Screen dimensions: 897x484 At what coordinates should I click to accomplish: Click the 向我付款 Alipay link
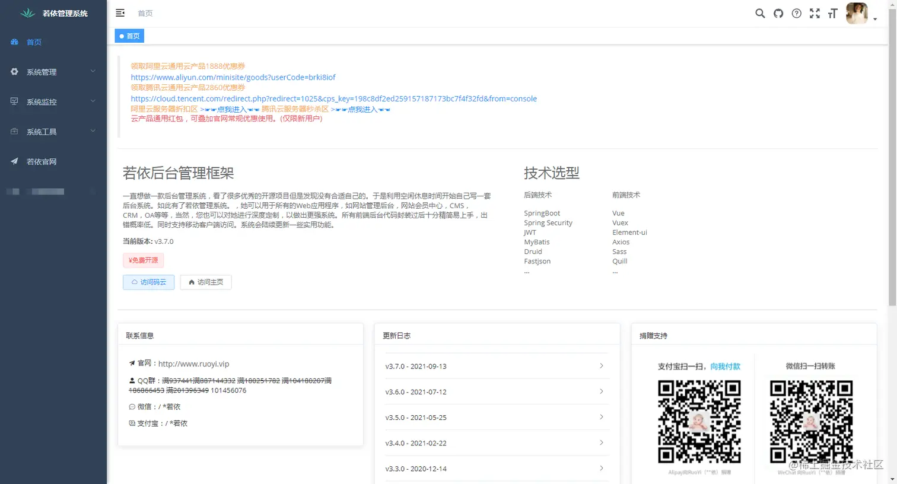click(726, 366)
